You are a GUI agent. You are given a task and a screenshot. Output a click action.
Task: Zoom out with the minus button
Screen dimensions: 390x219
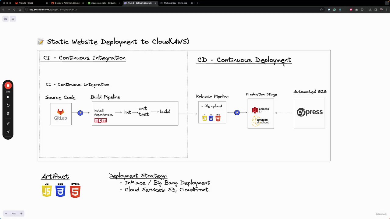tap(6, 214)
